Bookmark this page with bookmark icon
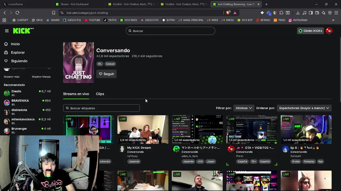The height and width of the screenshot is (191, 341). point(54,13)
